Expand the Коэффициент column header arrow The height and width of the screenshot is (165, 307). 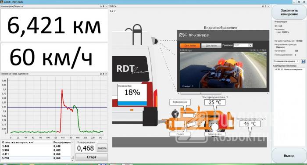pyautogui.click(x=72, y=142)
